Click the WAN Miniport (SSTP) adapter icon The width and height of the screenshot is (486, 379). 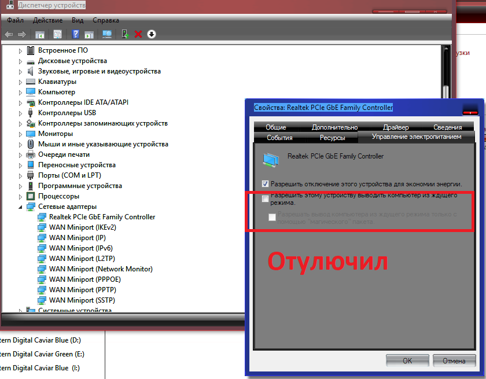pyautogui.click(x=42, y=300)
